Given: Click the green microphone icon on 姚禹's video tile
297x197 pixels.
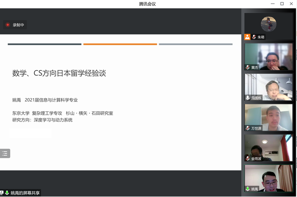Looking at the screenshot, I should coord(248,189).
